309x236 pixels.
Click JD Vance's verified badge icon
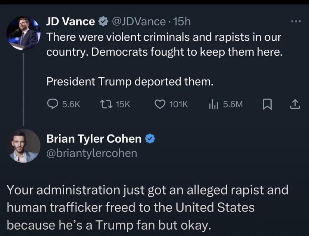(102, 22)
